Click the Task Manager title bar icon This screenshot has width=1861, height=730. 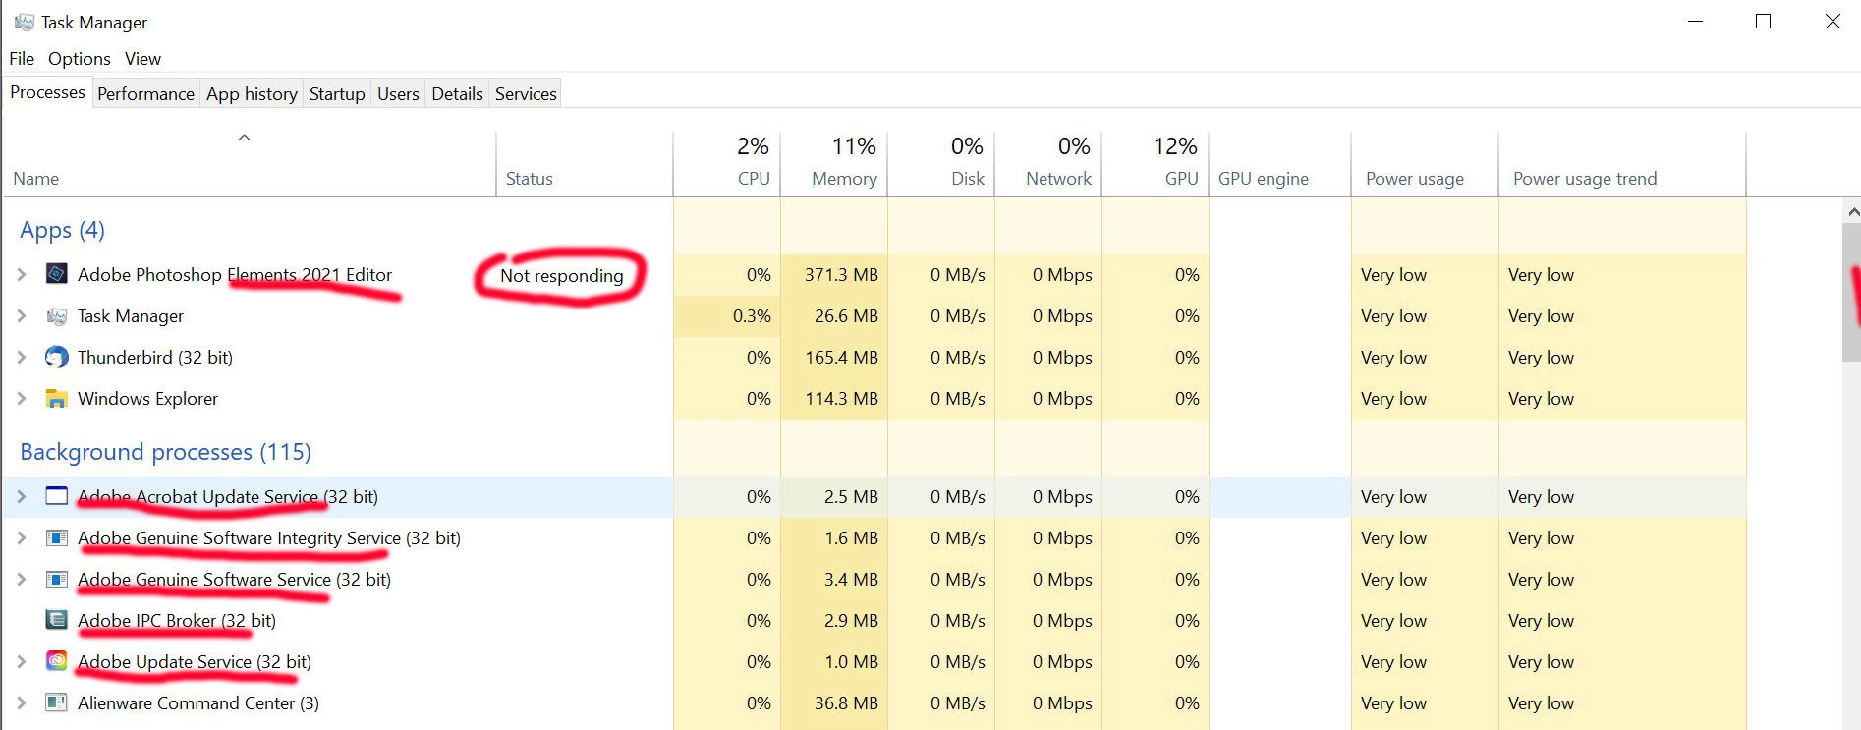coord(25,22)
